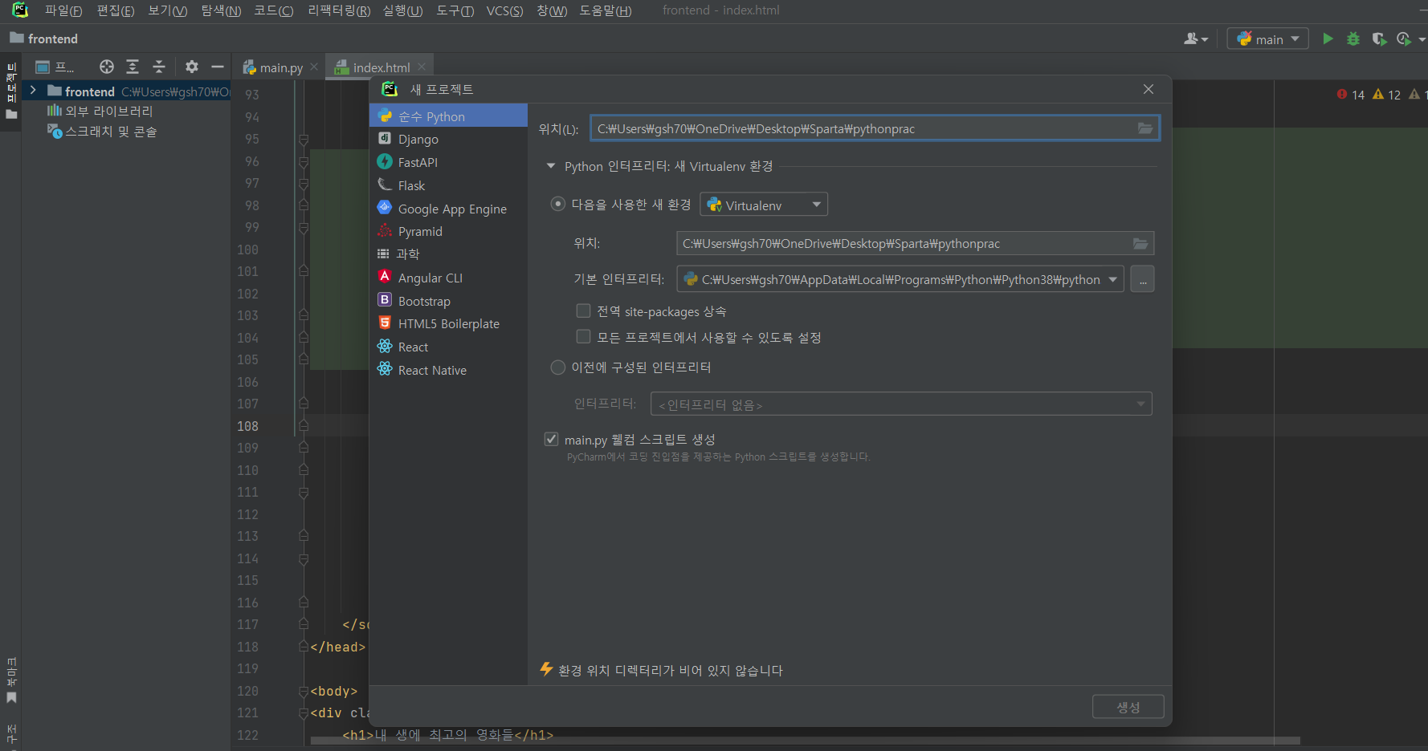Click the editor horizontal scrollbar
1428x751 pixels.
(805, 741)
